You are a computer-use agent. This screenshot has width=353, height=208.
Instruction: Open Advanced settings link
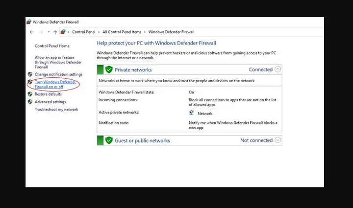[50, 102]
